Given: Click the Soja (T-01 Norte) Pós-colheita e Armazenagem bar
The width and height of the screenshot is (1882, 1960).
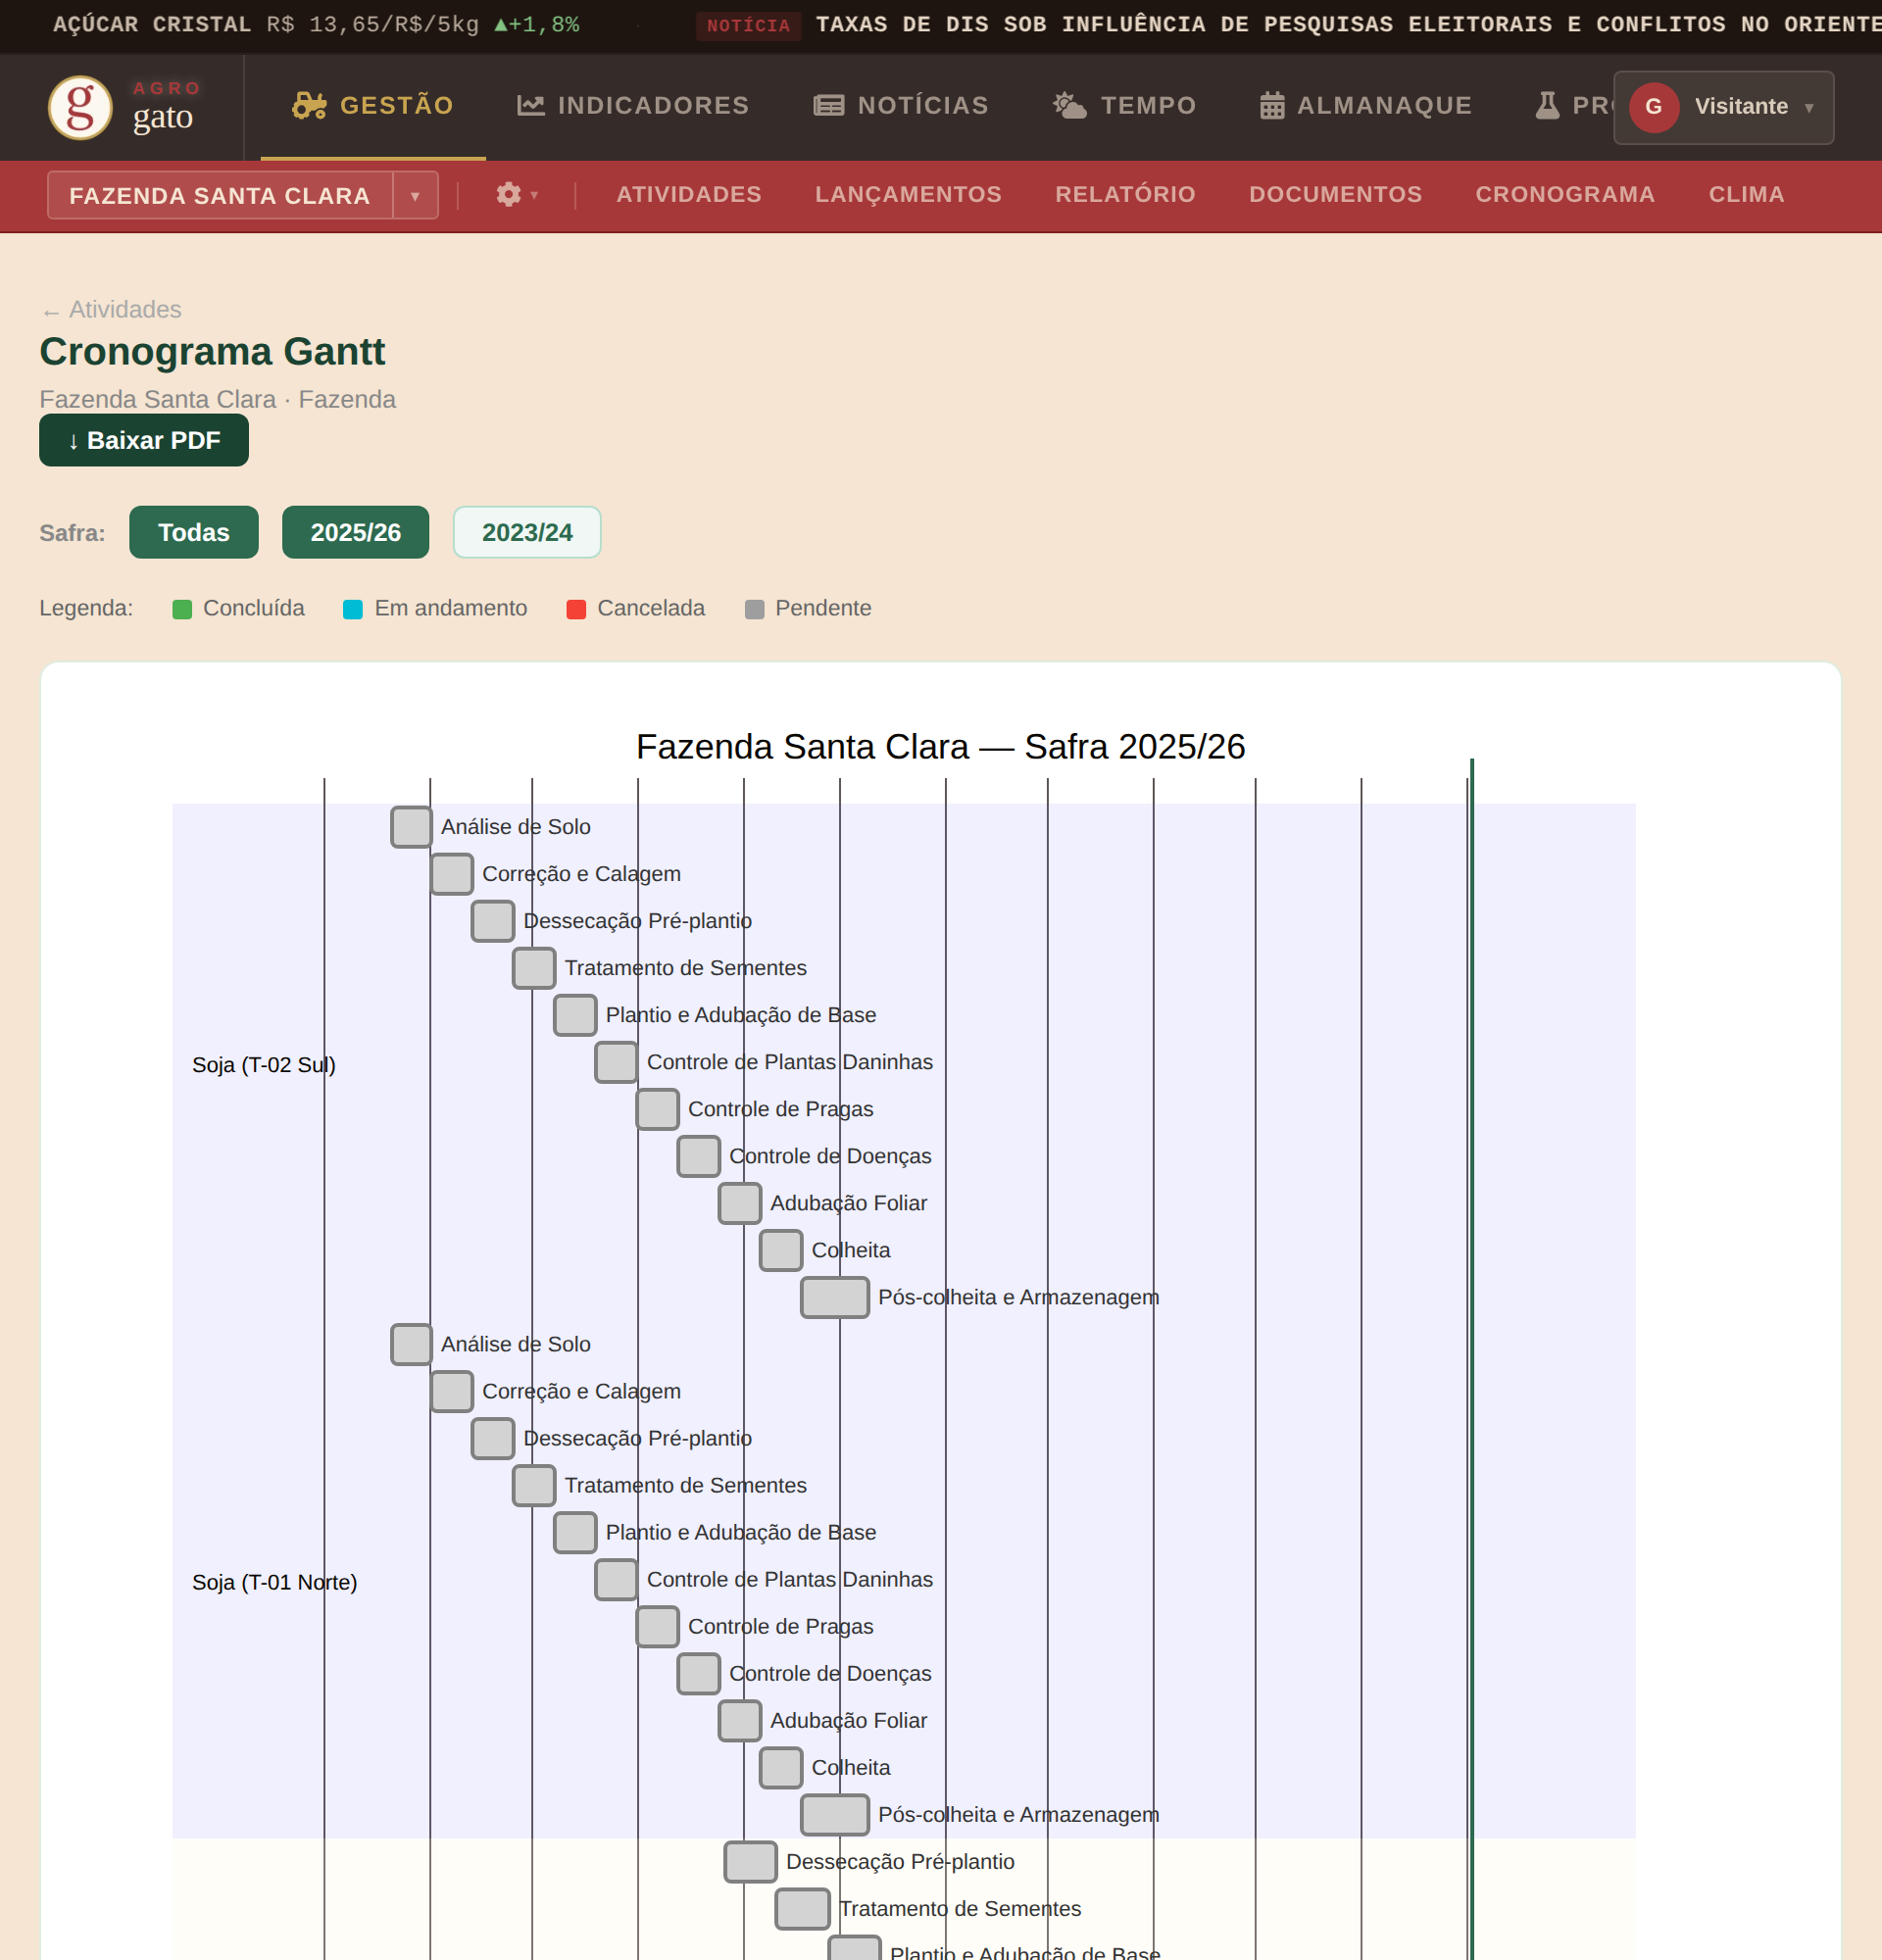Looking at the screenshot, I should tap(835, 1814).
